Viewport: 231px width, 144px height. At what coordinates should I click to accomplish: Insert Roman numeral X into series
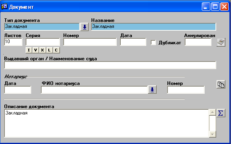click(x=42, y=50)
